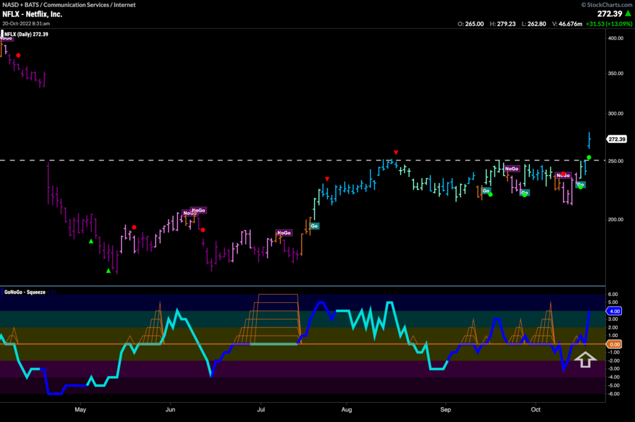Click the green up triangle beside 272.39 in the header
Screen dimensions: 635x422
pyautogui.click(x=625, y=13)
